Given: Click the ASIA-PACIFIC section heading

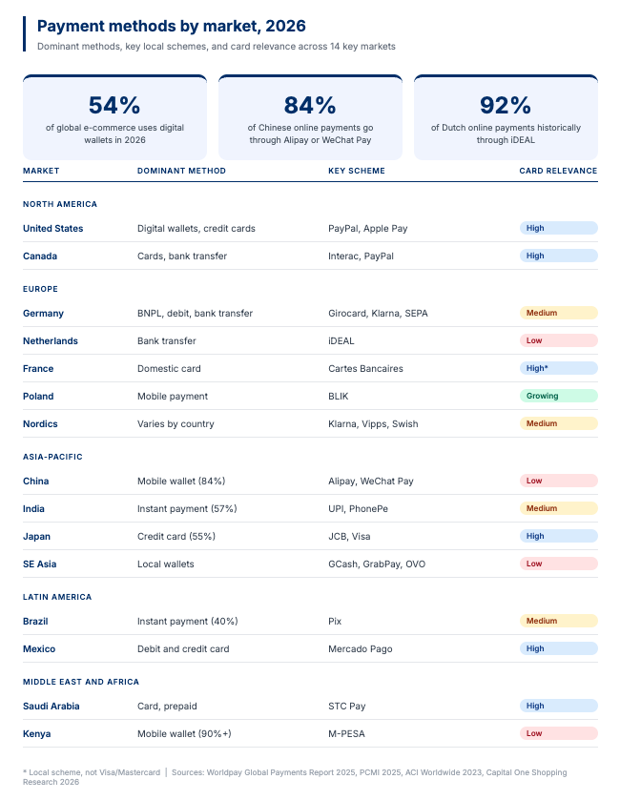Looking at the screenshot, I should pyautogui.click(x=52, y=457).
